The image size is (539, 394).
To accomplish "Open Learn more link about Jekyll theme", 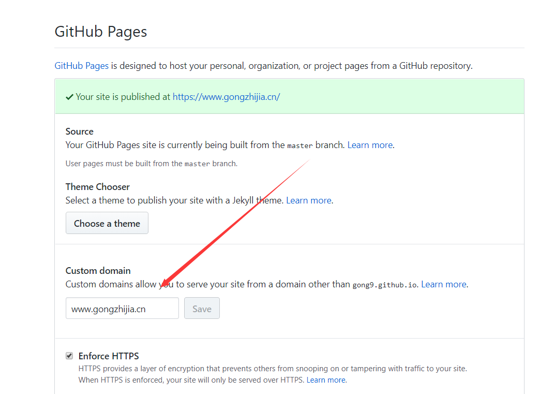I will point(309,200).
